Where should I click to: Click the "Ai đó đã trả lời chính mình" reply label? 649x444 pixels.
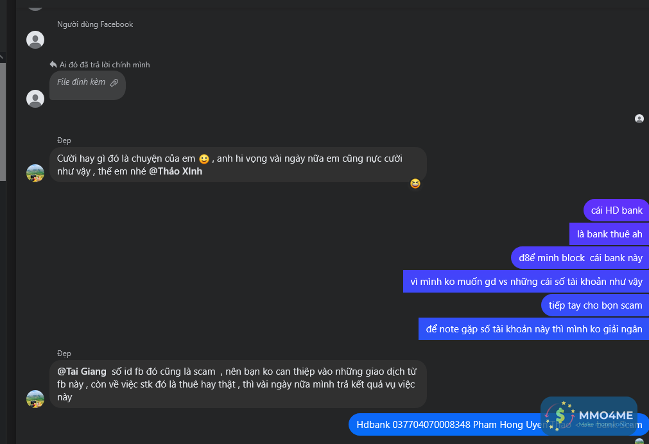(x=105, y=65)
